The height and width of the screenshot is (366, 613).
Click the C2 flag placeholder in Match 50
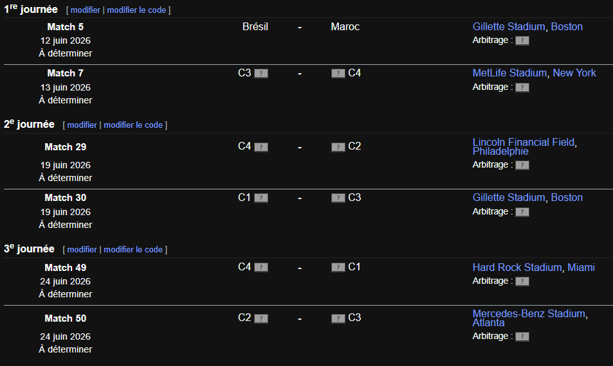(261, 318)
